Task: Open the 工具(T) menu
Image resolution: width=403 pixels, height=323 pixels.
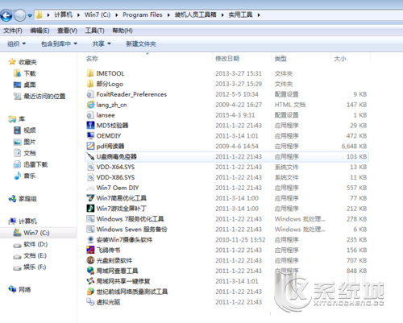Action: coord(94,31)
